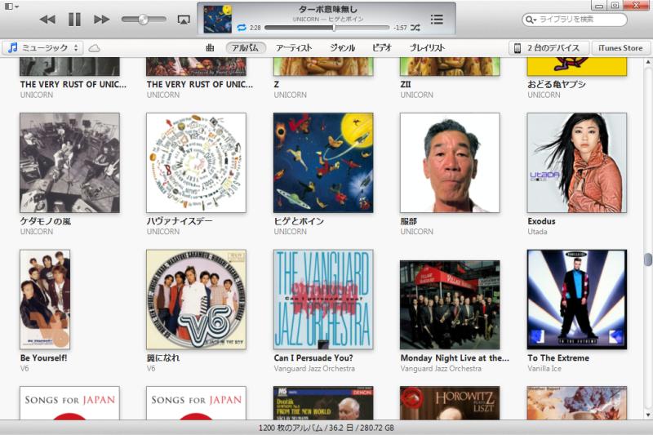This screenshot has width=653, height=435.
Task: Open the プレイリスト tab
Action: [427, 48]
